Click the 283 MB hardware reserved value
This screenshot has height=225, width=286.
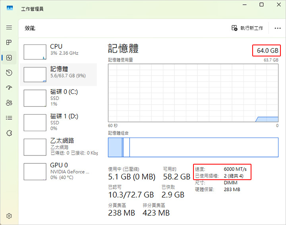tap(232, 189)
